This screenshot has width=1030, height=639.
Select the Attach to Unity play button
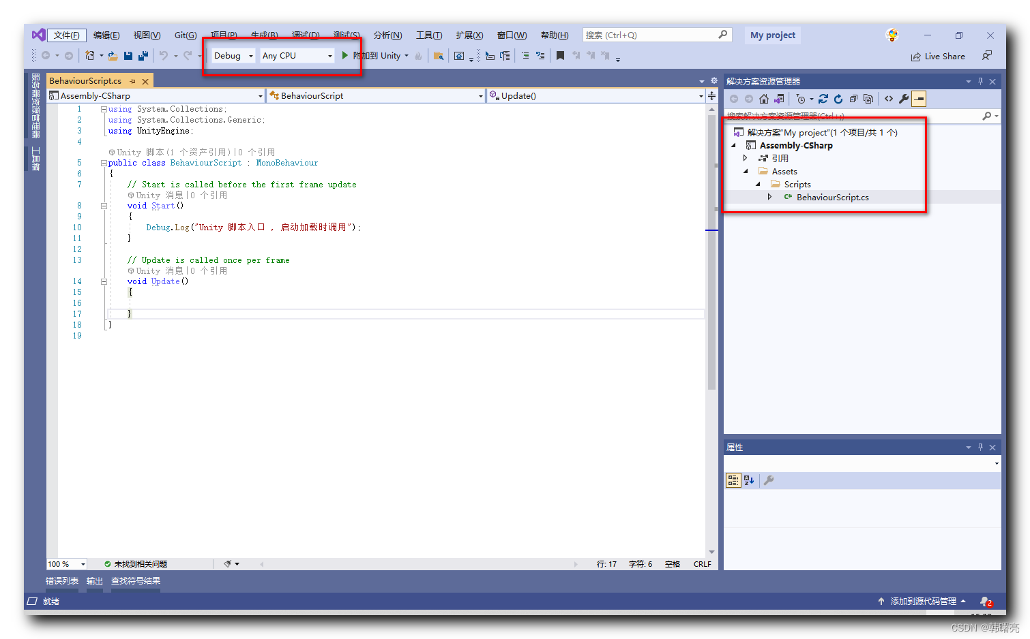344,55
